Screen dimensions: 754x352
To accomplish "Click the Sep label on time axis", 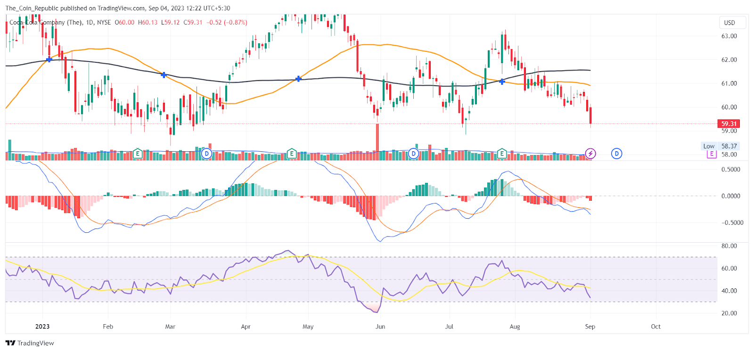I will point(590,327).
